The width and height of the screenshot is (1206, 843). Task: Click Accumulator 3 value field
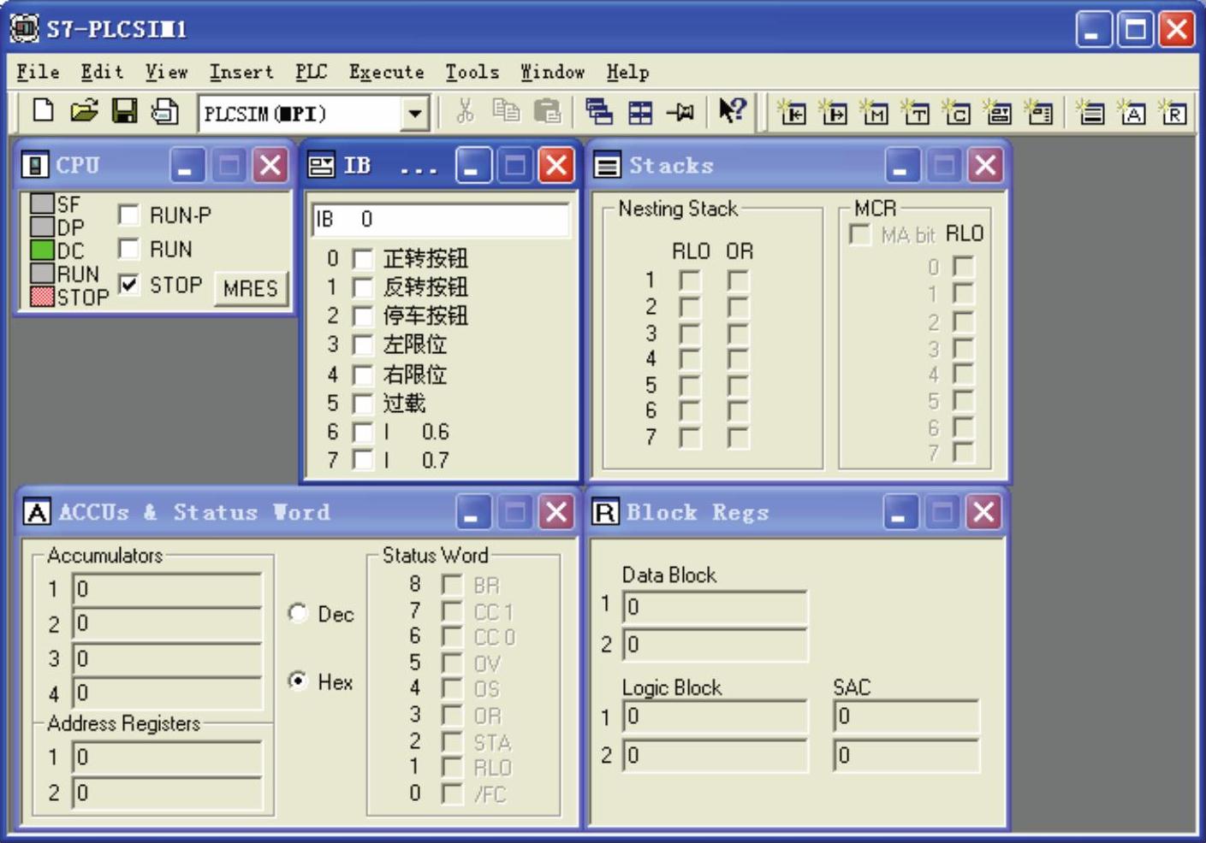click(167, 658)
